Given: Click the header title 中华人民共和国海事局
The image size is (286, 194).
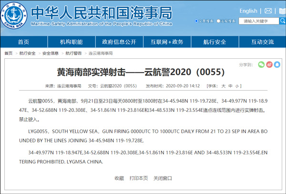Looking at the screenshot, I should pyautogui.click(x=102, y=13).
